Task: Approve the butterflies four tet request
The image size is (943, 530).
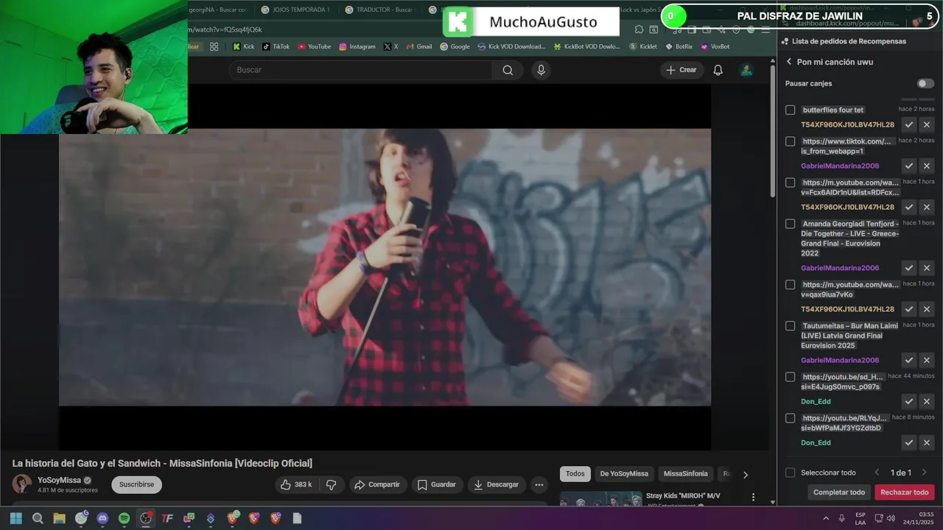Action: click(909, 124)
